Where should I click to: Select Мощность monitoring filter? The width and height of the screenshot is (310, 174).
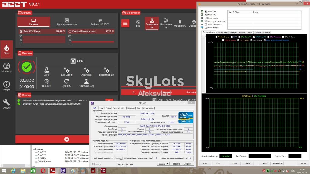[x=180, y=23]
